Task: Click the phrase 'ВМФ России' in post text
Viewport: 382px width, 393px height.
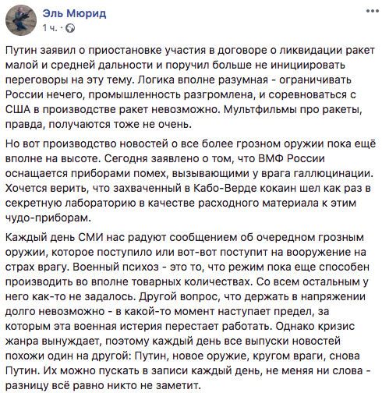Action: tap(292, 158)
